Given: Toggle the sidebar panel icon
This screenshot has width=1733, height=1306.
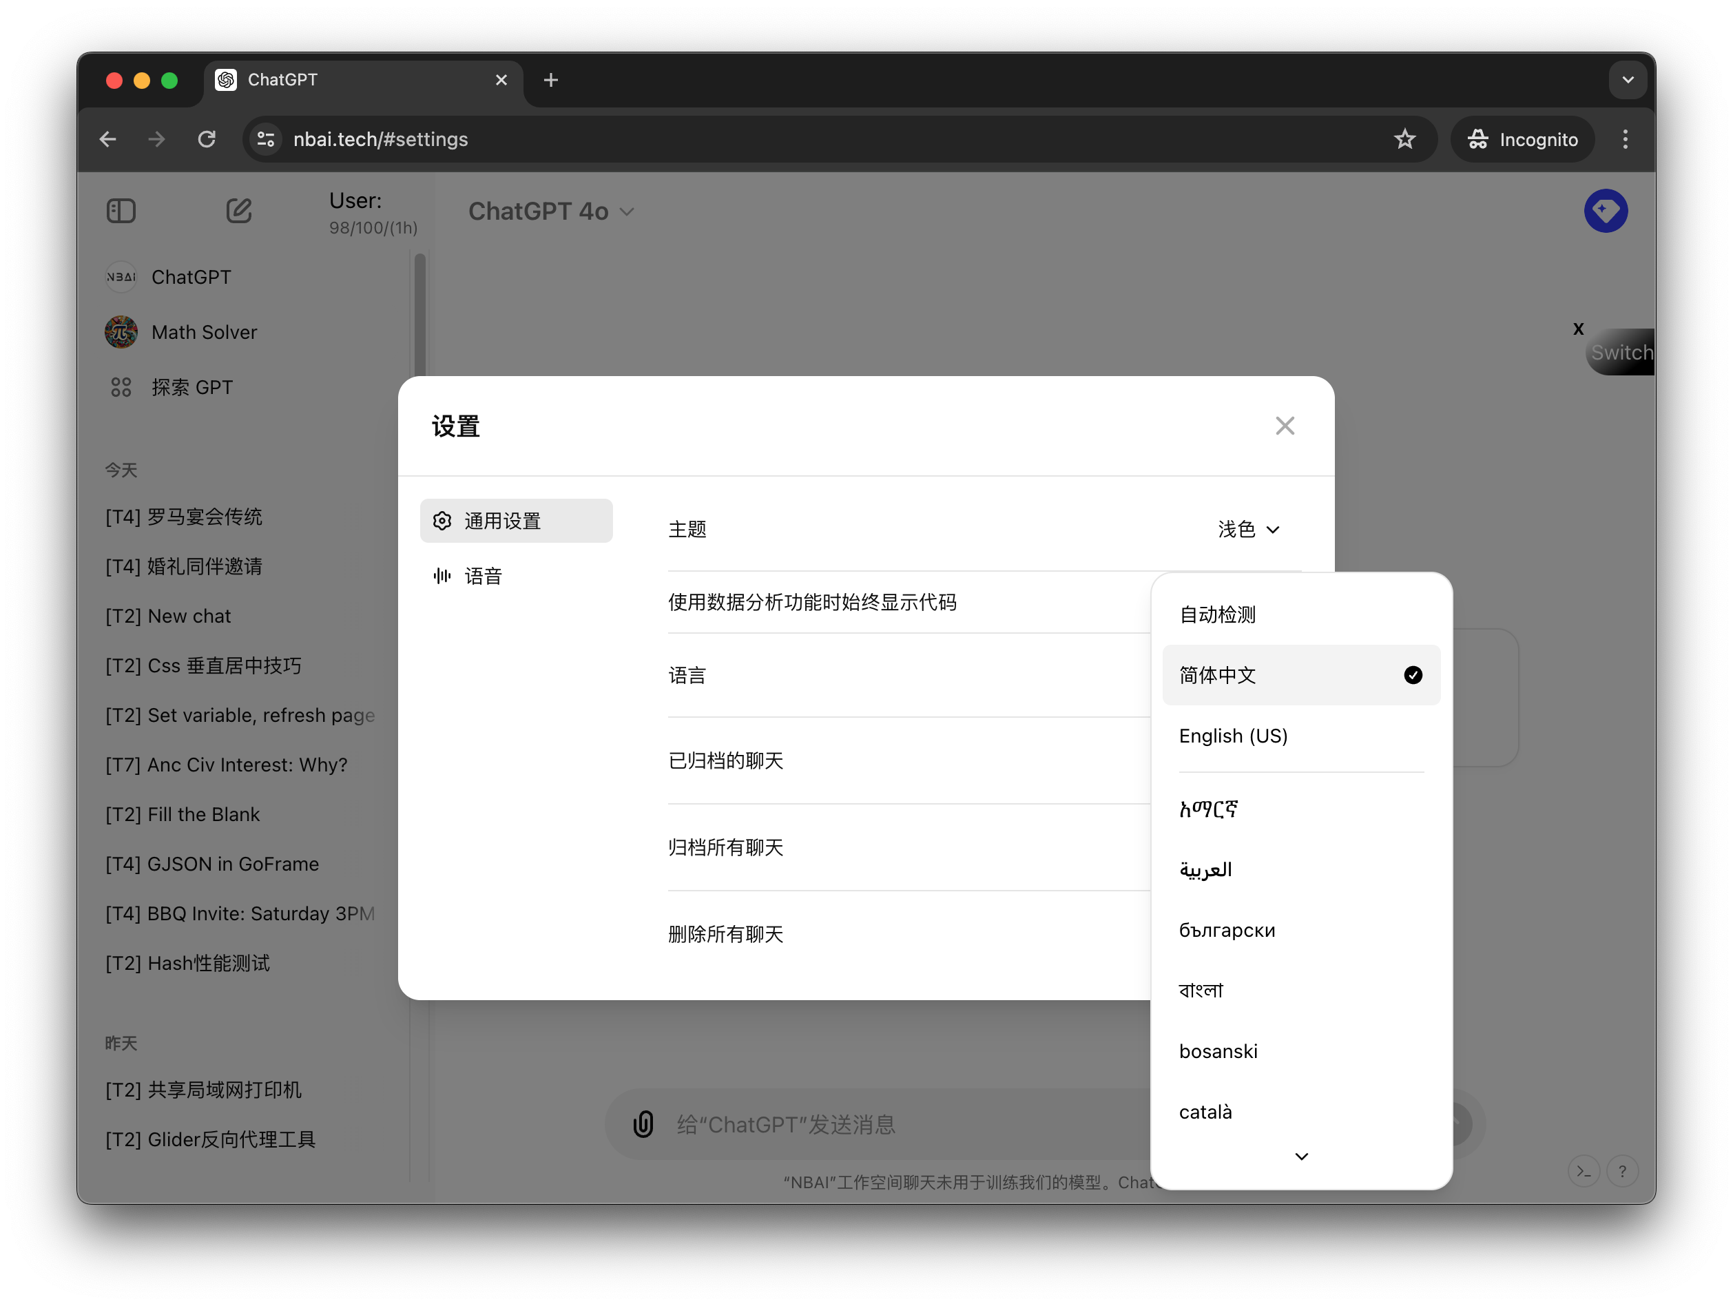Looking at the screenshot, I should click(x=121, y=211).
